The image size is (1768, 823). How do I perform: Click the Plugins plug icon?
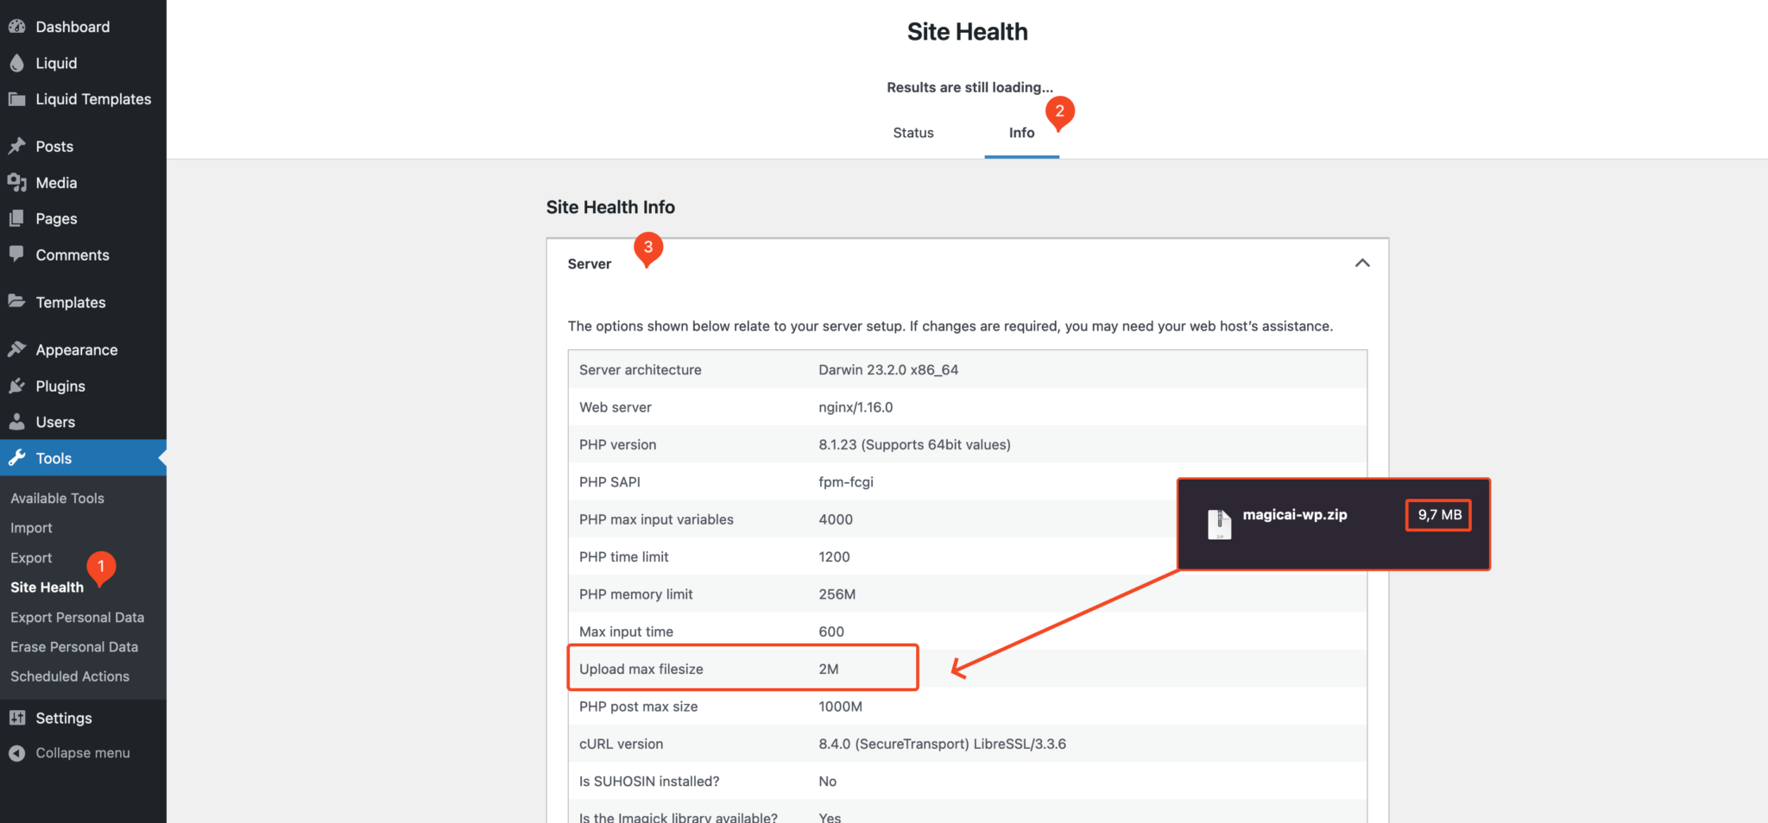tap(17, 386)
